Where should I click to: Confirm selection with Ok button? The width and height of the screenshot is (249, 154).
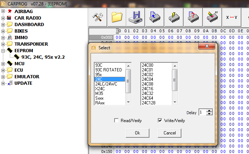tap(137, 133)
